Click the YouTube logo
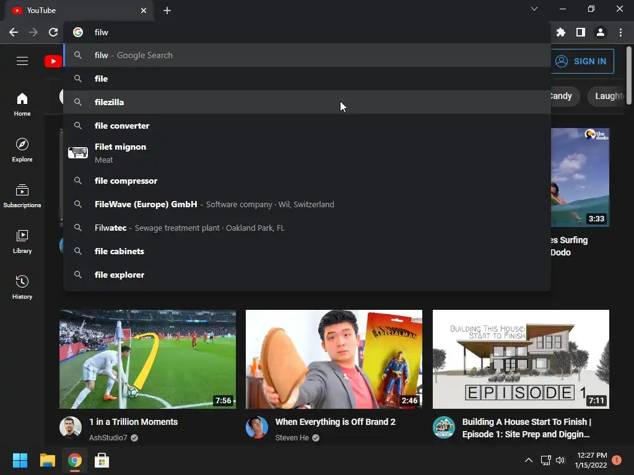634x475 pixels. [x=53, y=61]
